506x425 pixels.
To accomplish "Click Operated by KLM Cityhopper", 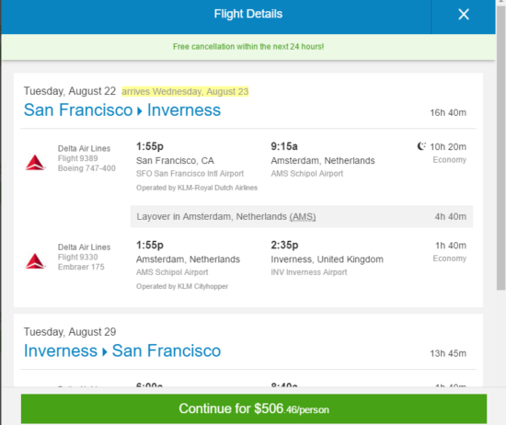I will coord(182,286).
